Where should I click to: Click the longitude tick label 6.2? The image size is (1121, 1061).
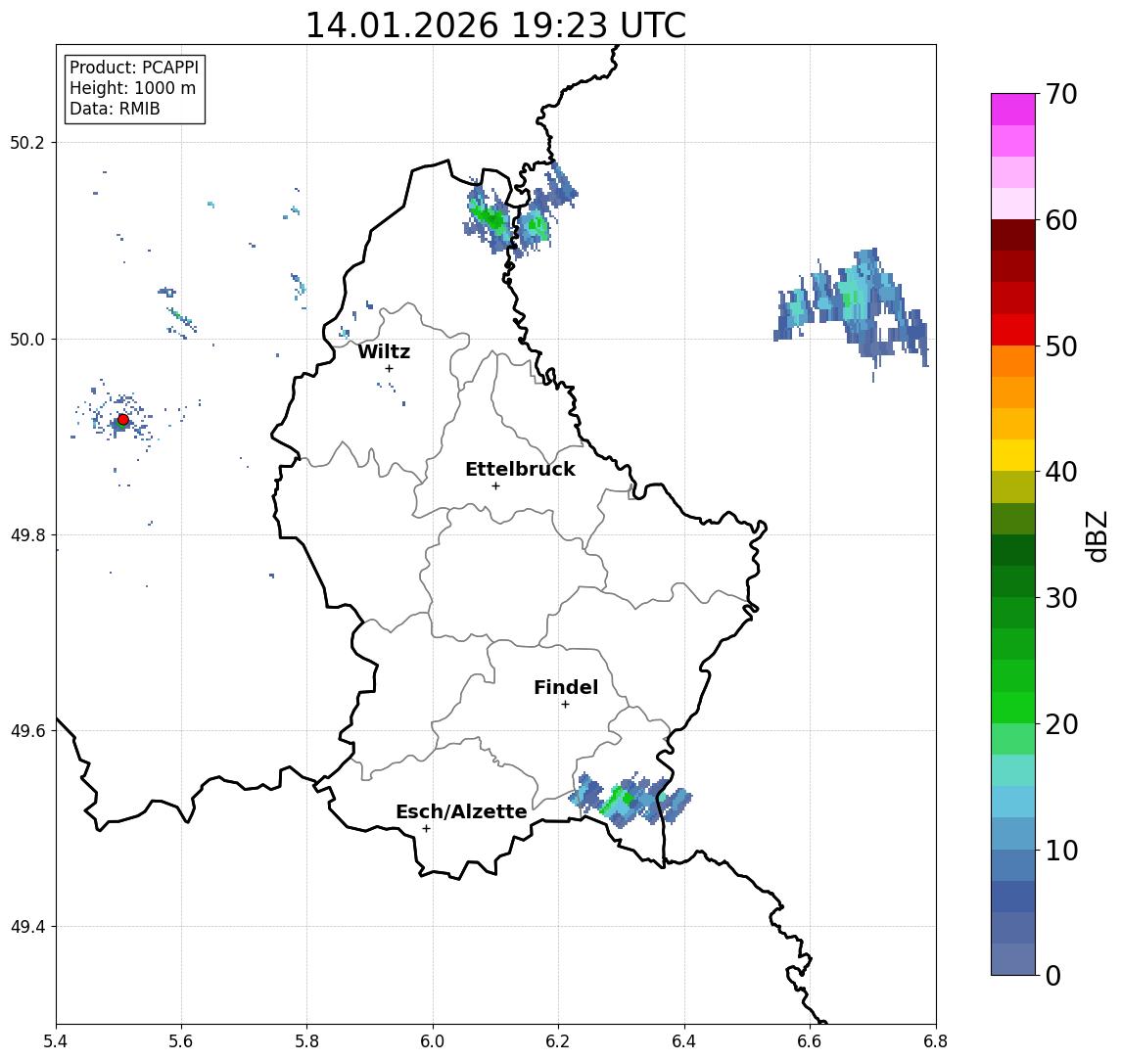pyautogui.click(x=559, y=1041)
